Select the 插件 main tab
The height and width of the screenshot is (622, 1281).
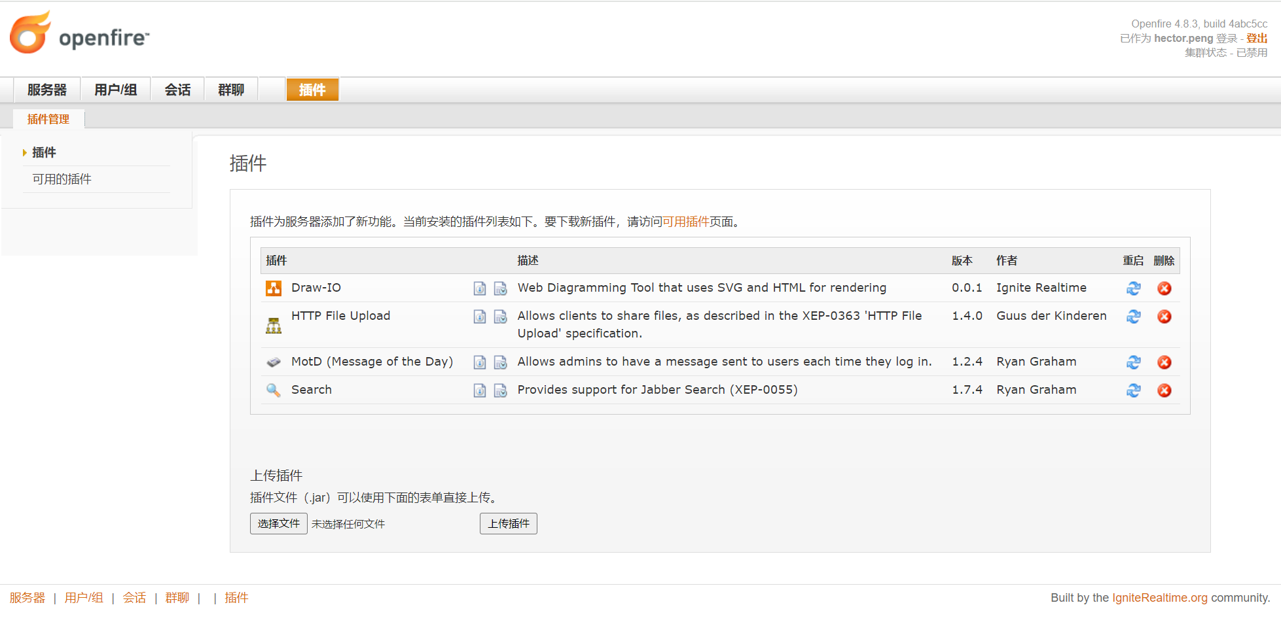312,90
